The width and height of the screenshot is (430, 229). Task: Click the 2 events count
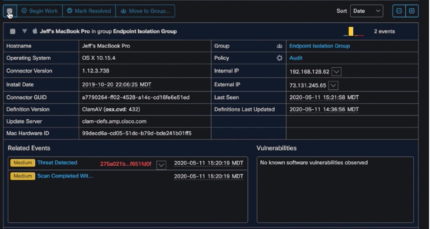384,31
